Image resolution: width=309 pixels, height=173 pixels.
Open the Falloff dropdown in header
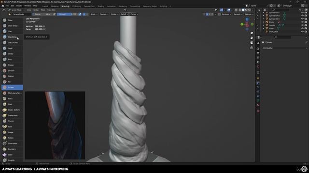(125, 14)
